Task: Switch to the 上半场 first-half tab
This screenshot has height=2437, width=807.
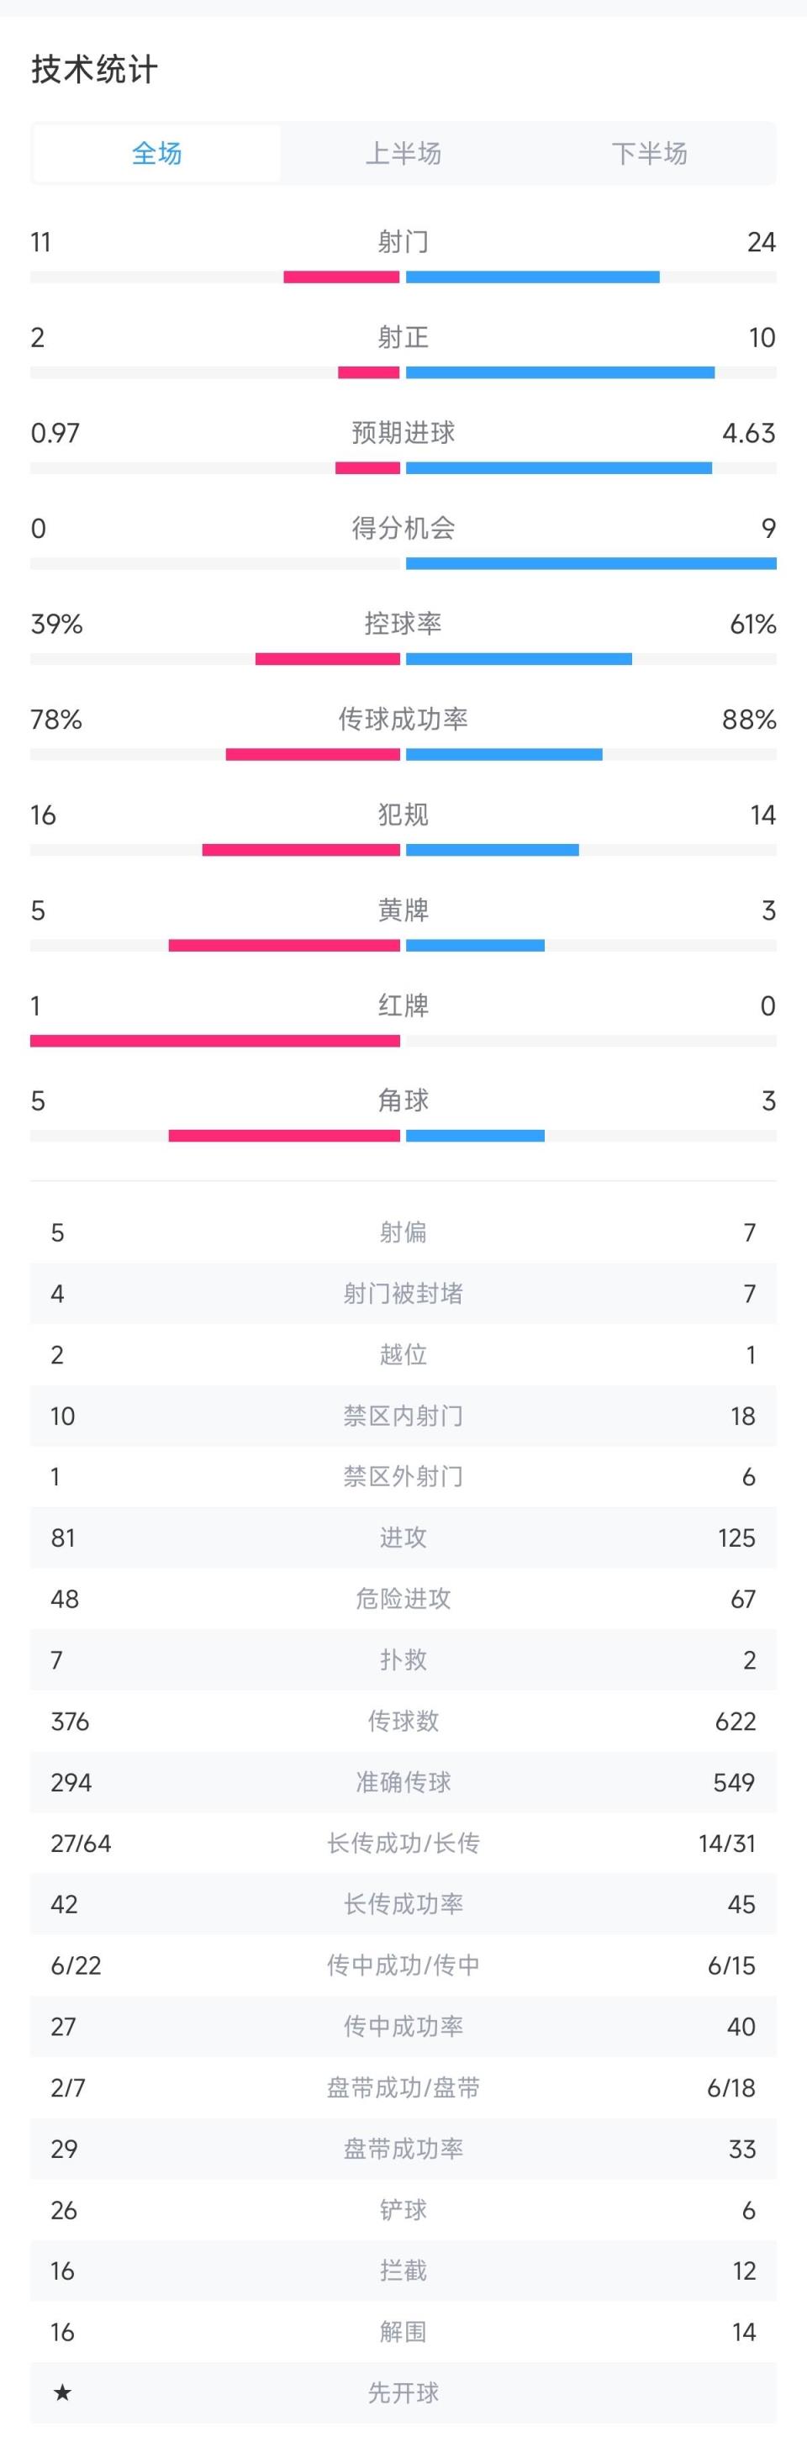Action: pyautogui.click(x=403, y=153)
